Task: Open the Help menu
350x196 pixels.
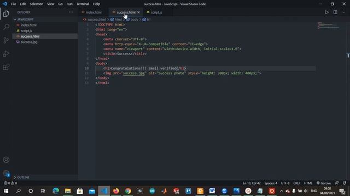Action: pos(96,4)
